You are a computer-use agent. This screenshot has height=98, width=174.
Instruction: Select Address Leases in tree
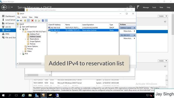pos(35,36)
